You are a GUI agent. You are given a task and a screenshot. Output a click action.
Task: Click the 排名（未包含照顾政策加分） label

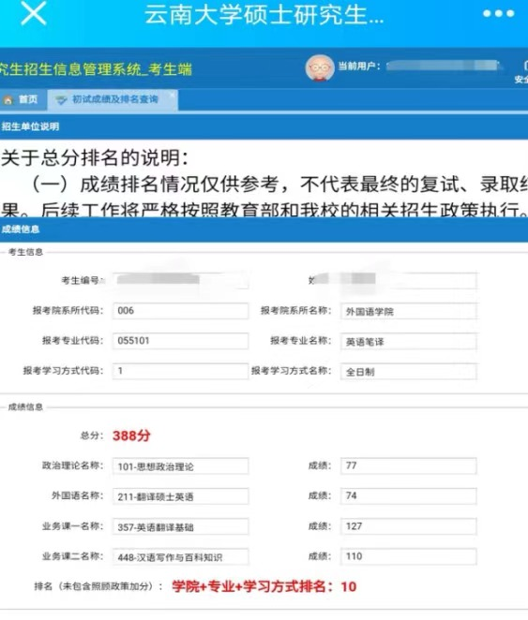pyautogui.click(x=98, y=586)
